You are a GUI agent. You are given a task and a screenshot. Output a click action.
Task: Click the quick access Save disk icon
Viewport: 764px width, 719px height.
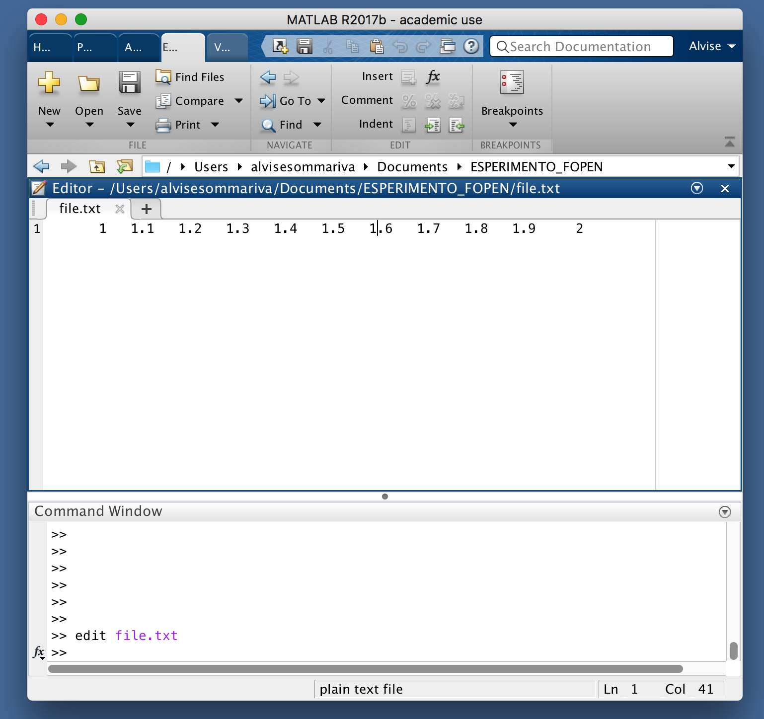(x=304, y=47)
